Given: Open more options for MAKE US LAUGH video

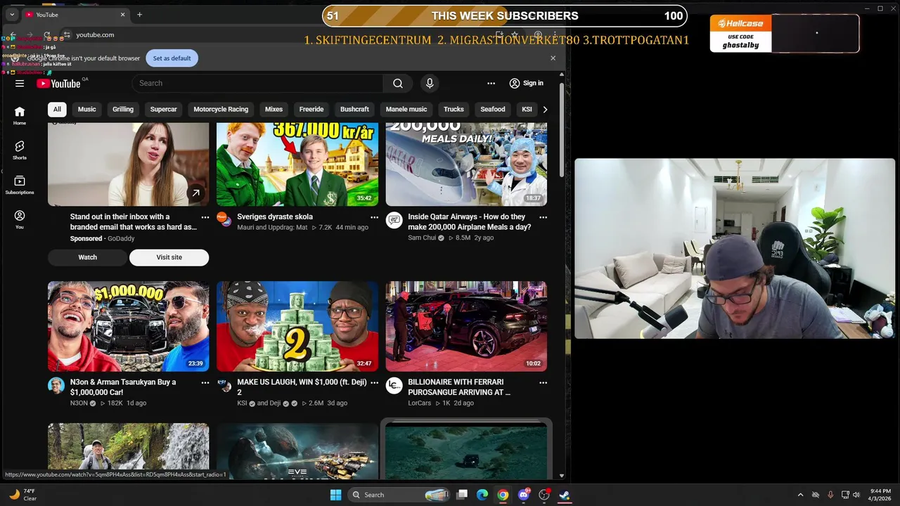Looking at the screenshot, I should (x=374, y=383).
